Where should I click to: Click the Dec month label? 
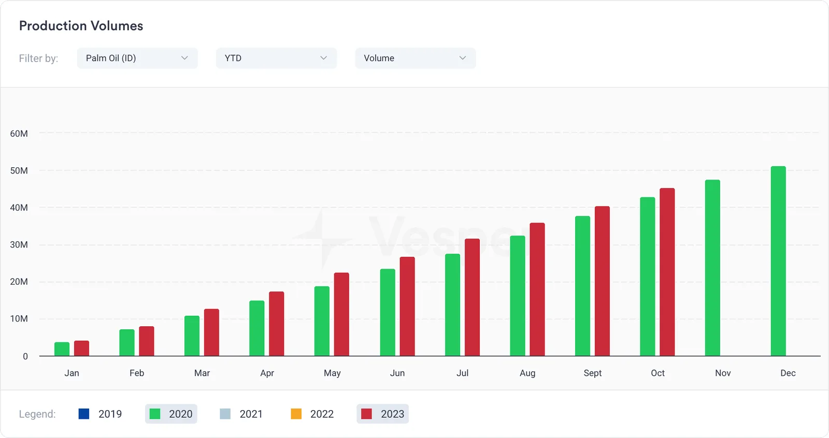(788, 373)
